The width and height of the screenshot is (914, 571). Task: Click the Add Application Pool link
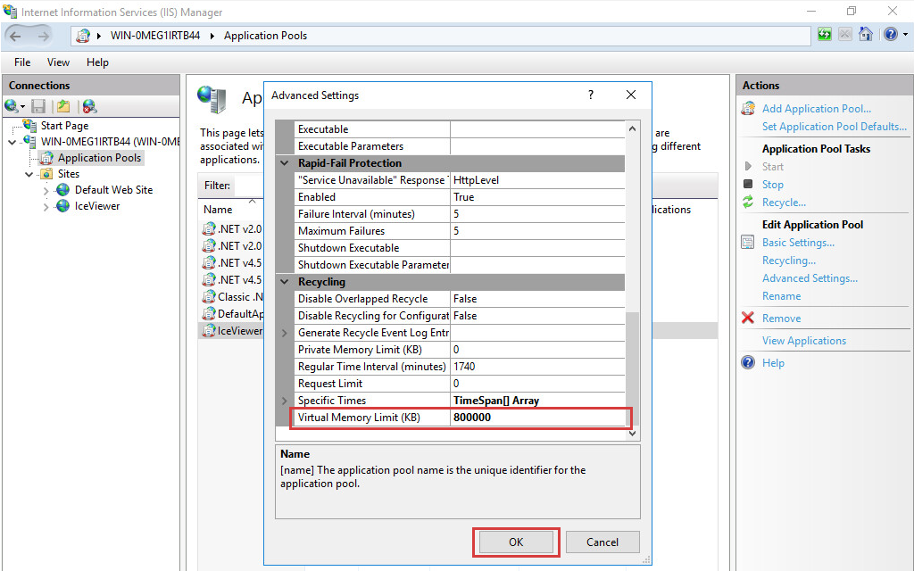[x=816, y=108]
